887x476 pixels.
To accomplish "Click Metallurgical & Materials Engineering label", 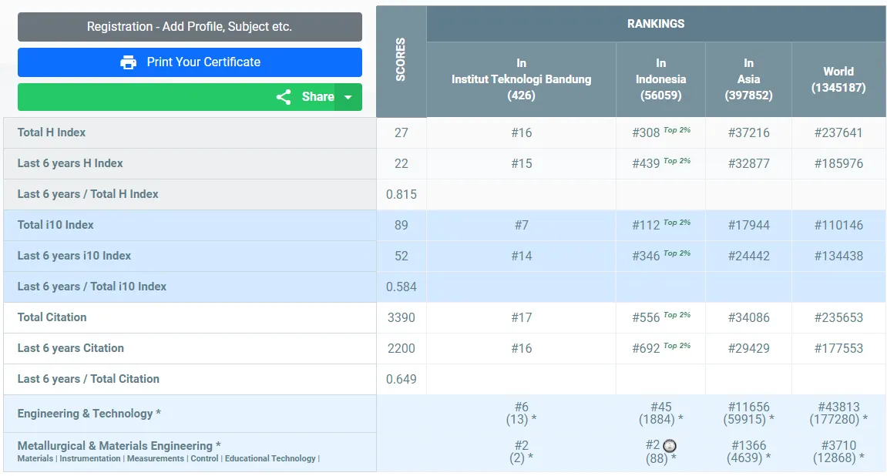I will pyautogui.click(x=119, y=446).
